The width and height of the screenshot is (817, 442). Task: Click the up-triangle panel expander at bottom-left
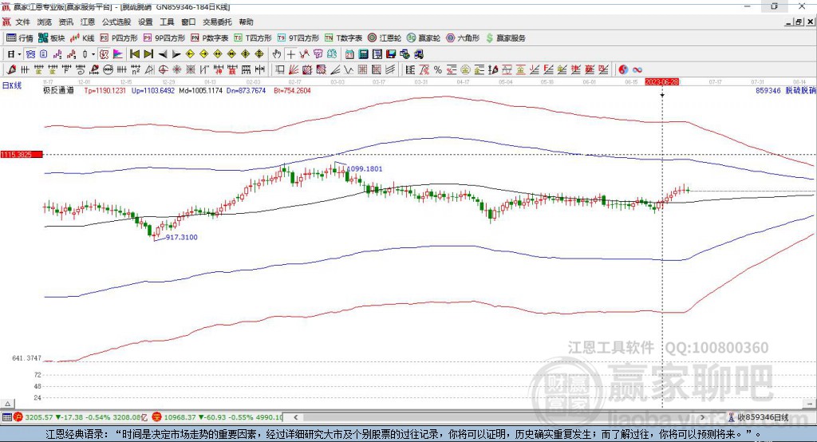click(x=7, y=404)
